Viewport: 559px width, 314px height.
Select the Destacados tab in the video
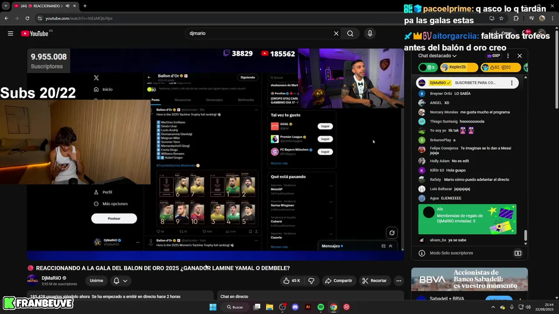tap(214, 100)
